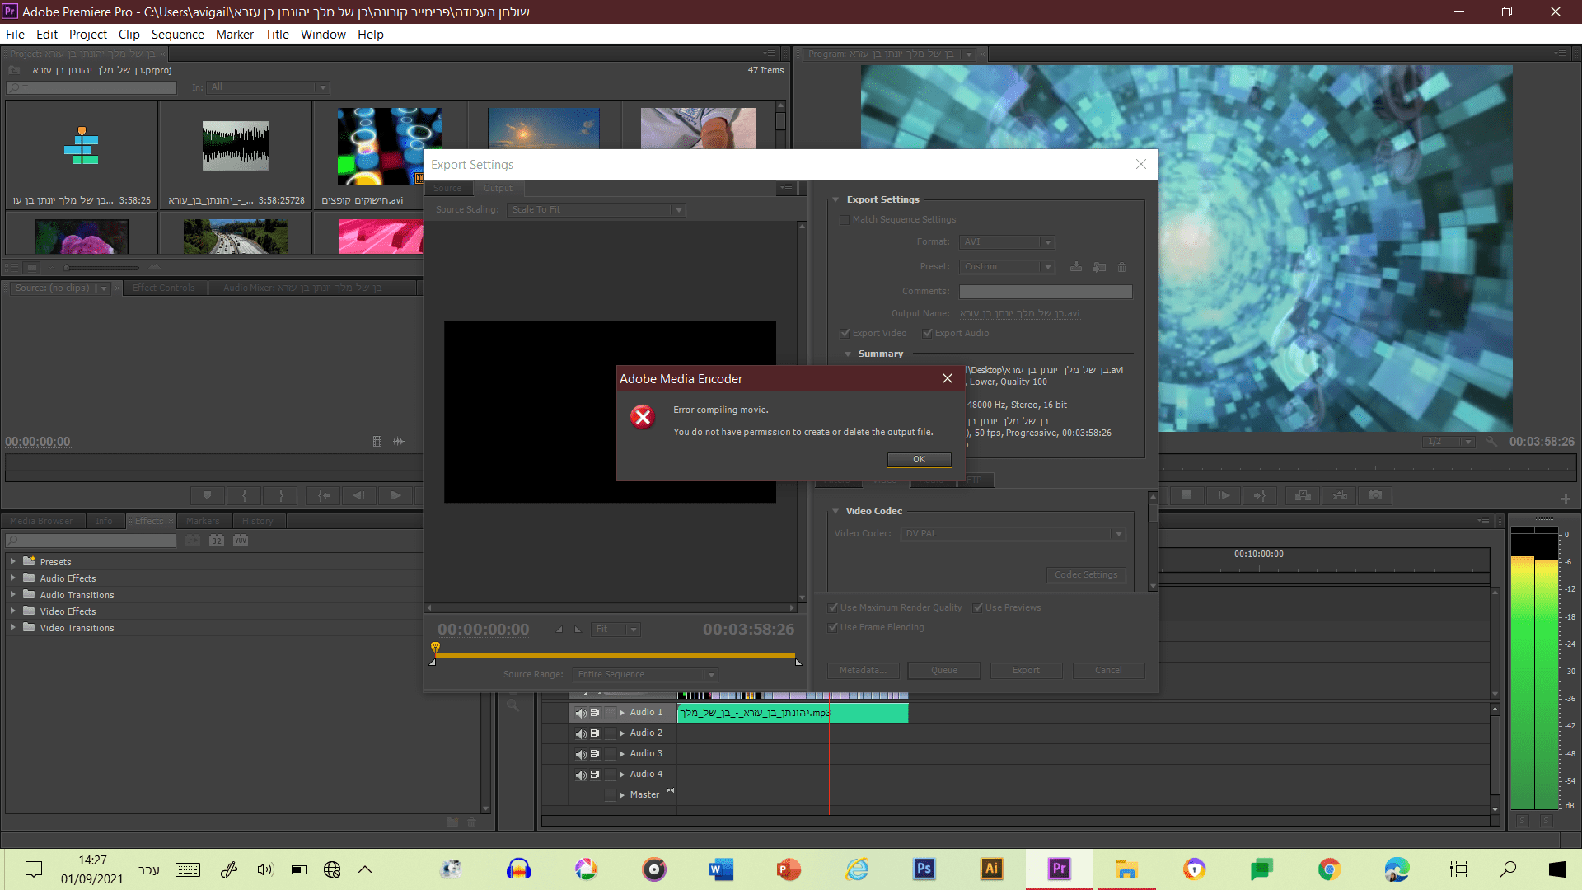Image resolution: width=1582 pixels, height=890 pixels.
Task: Open the Marker menu
Action: (235, 34)
